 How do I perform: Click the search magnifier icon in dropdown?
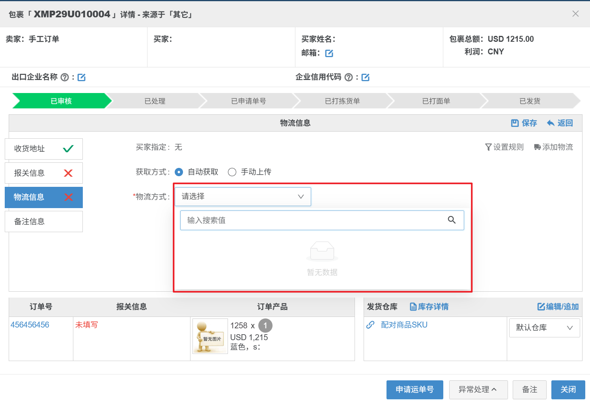point(452,220)
